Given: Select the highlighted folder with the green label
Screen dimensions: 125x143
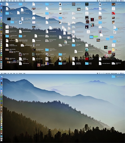Looking at the screenshot, I should pos(91,37).
